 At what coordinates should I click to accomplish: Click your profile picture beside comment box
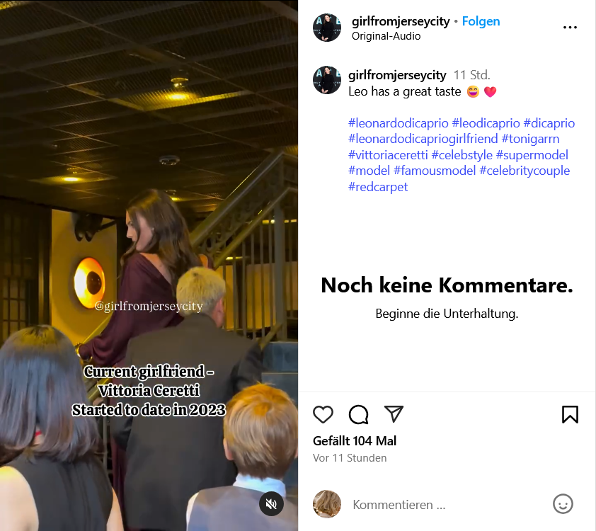coord(327,504)
